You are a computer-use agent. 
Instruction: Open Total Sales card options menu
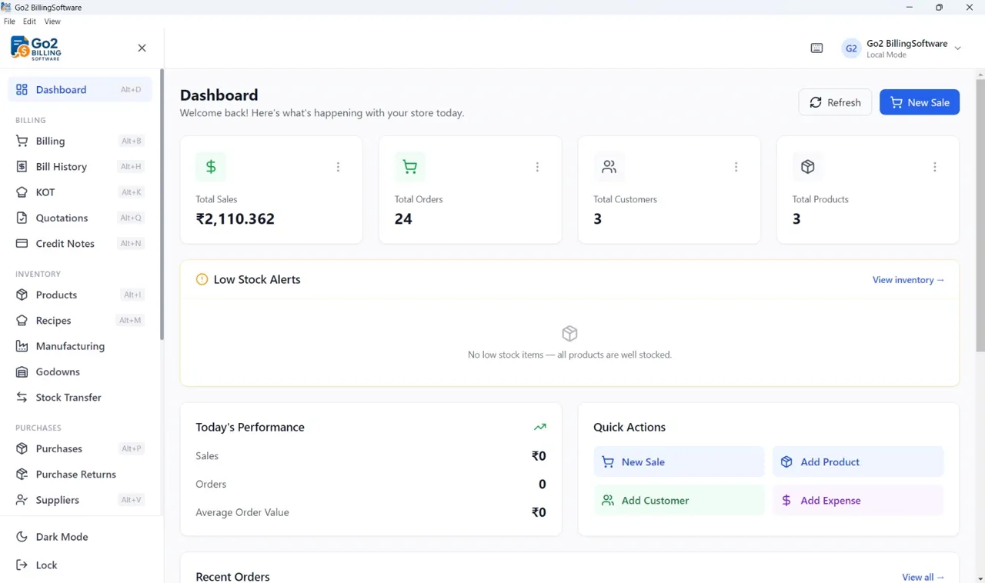click(338, 167)
